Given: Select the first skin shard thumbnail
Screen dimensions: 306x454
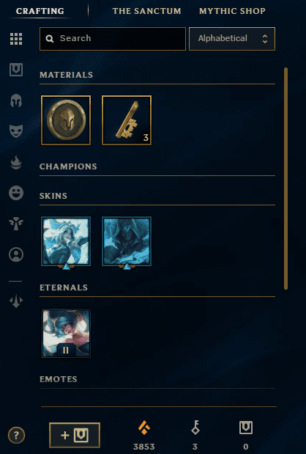Looking at the screenshot, I should point(66,241).
